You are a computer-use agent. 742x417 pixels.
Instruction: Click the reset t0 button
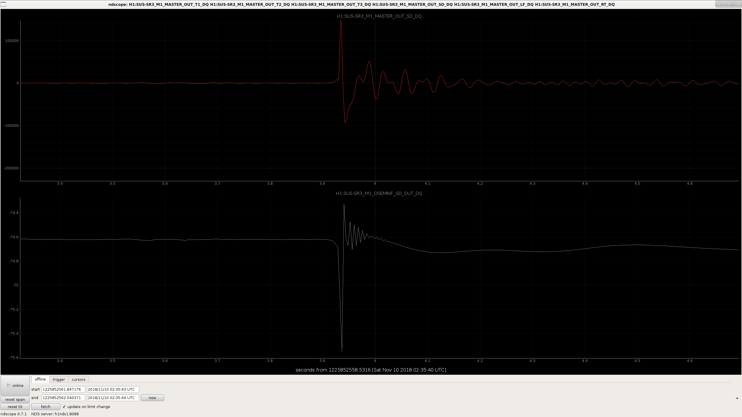15,407
